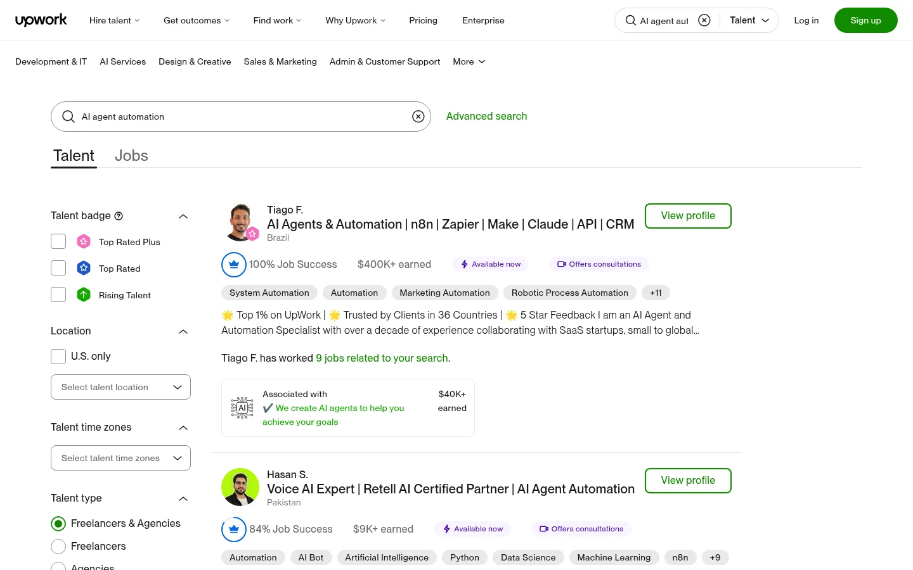Screen dimensions: 913x570
Task: Select the Freelancers & Agencies radio option
Action: (x=58, y=524)
